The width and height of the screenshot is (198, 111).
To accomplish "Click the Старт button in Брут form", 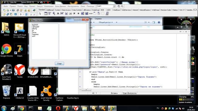I will tap(59, 64).
